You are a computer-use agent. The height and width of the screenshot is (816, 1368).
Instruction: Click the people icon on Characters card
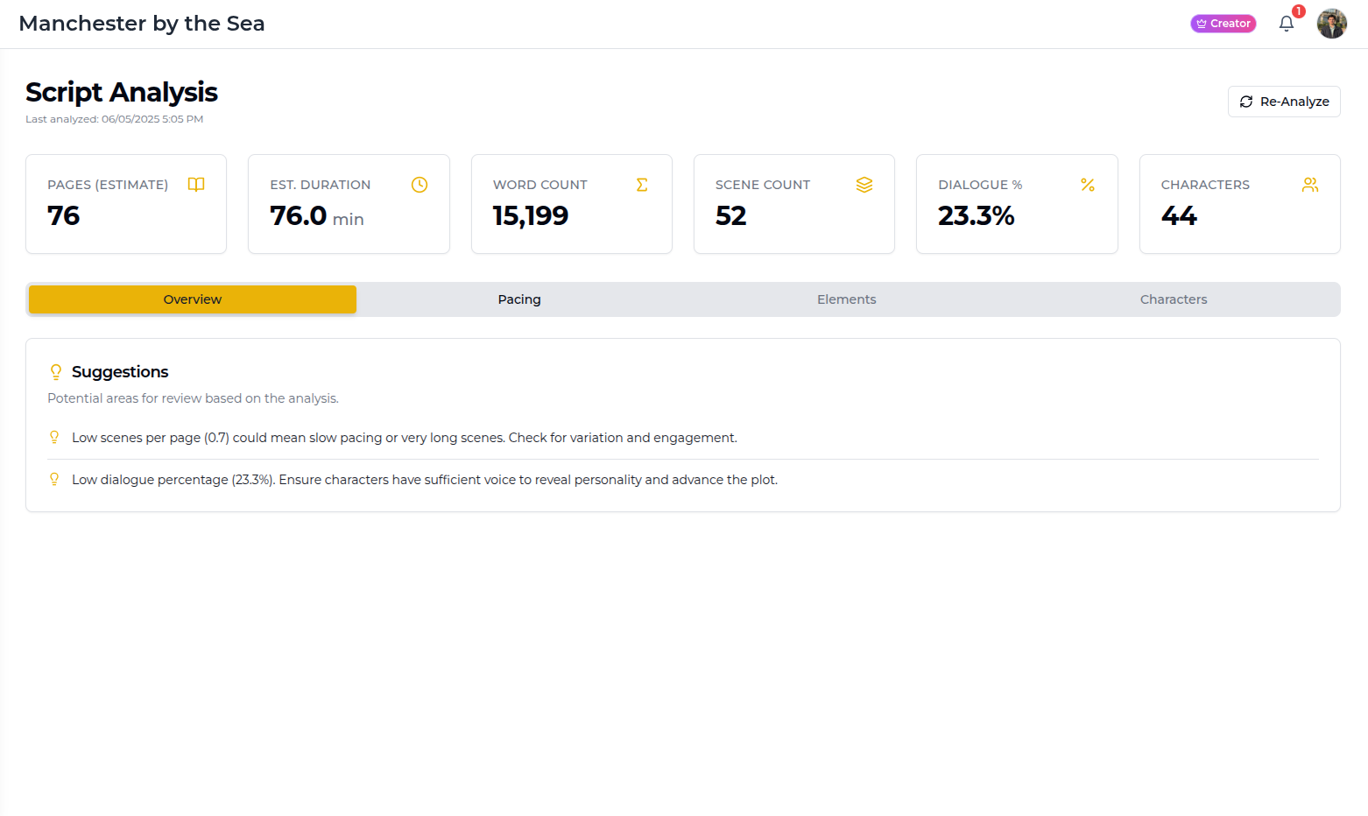click(x=1310, y=185)
